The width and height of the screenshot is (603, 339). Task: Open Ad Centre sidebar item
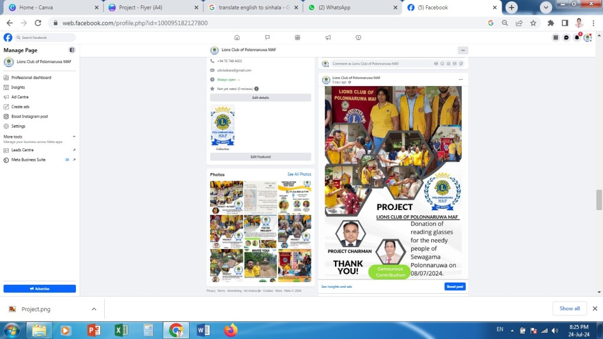19,97
